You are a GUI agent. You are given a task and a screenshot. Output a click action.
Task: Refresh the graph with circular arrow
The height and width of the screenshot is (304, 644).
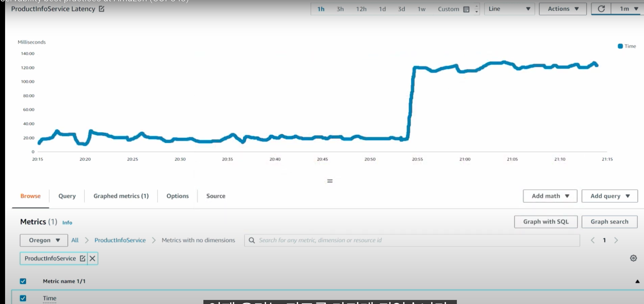pyautogui.click(x=601, y=9)
